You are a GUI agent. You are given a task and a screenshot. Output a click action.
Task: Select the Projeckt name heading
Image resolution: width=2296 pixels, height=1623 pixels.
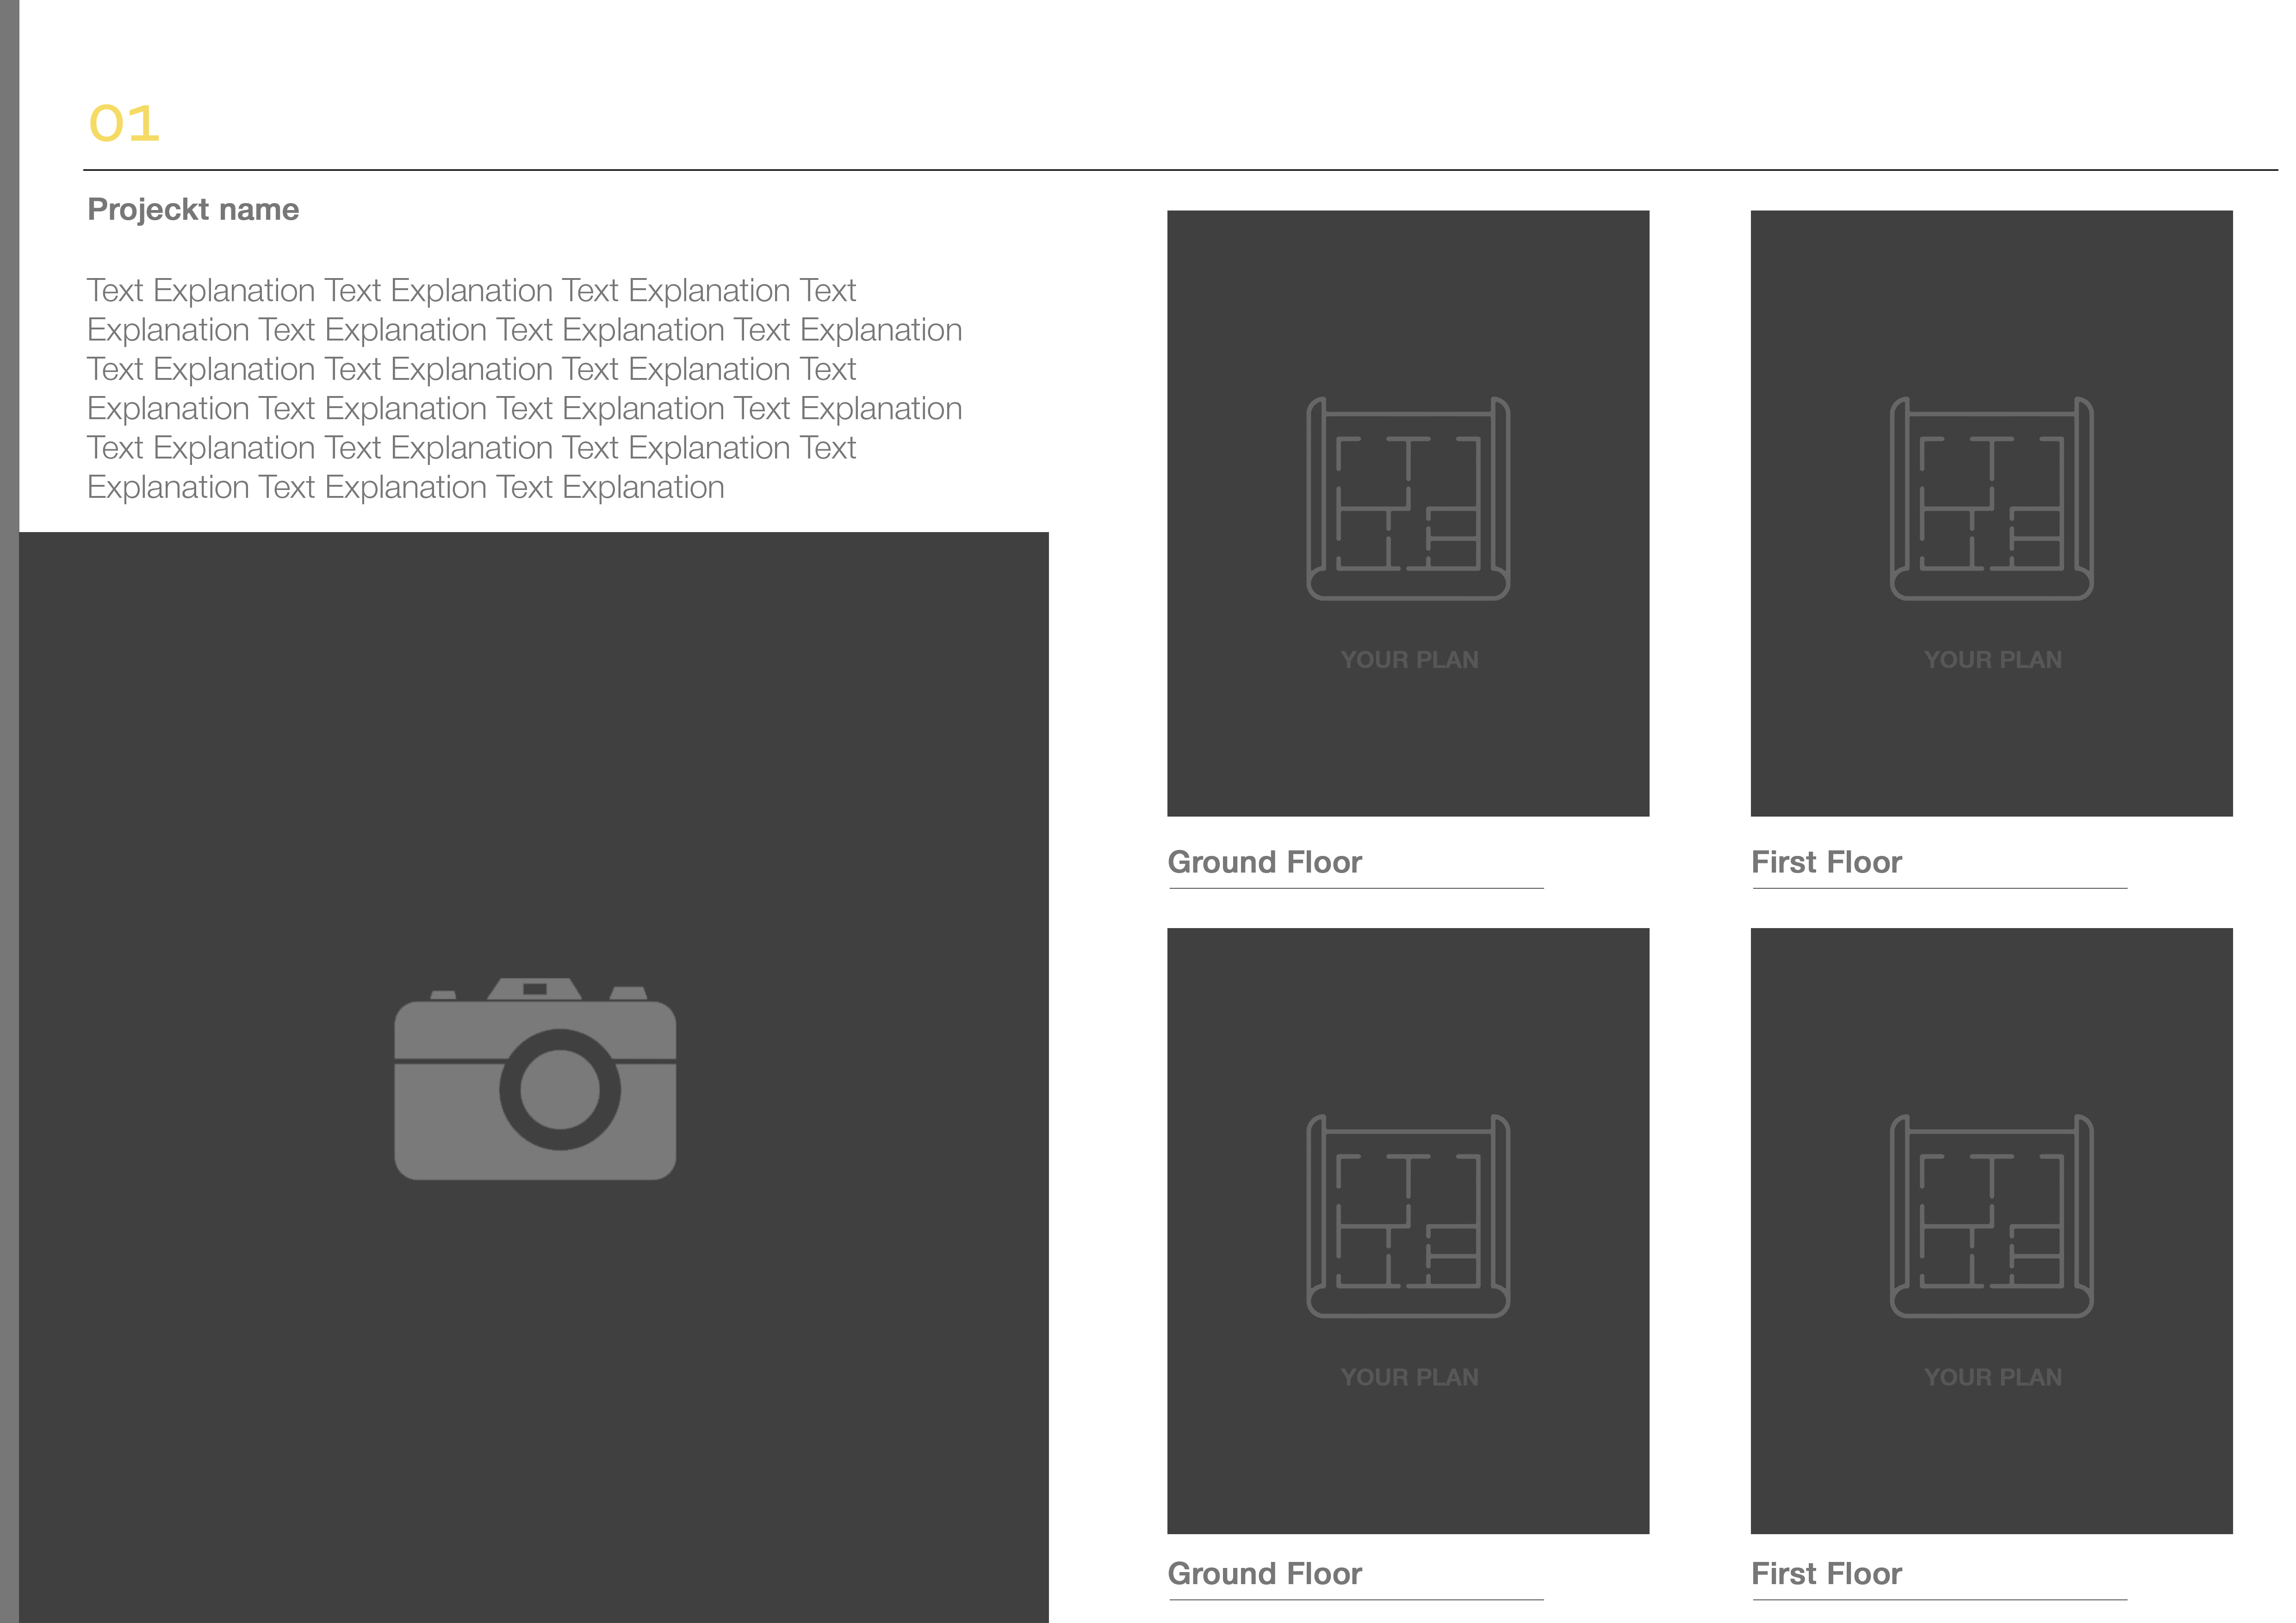(193, 209)
